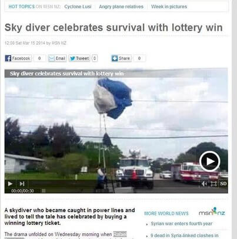Mute the video volume icon
237x239 pixels.
tap(204, 184)
